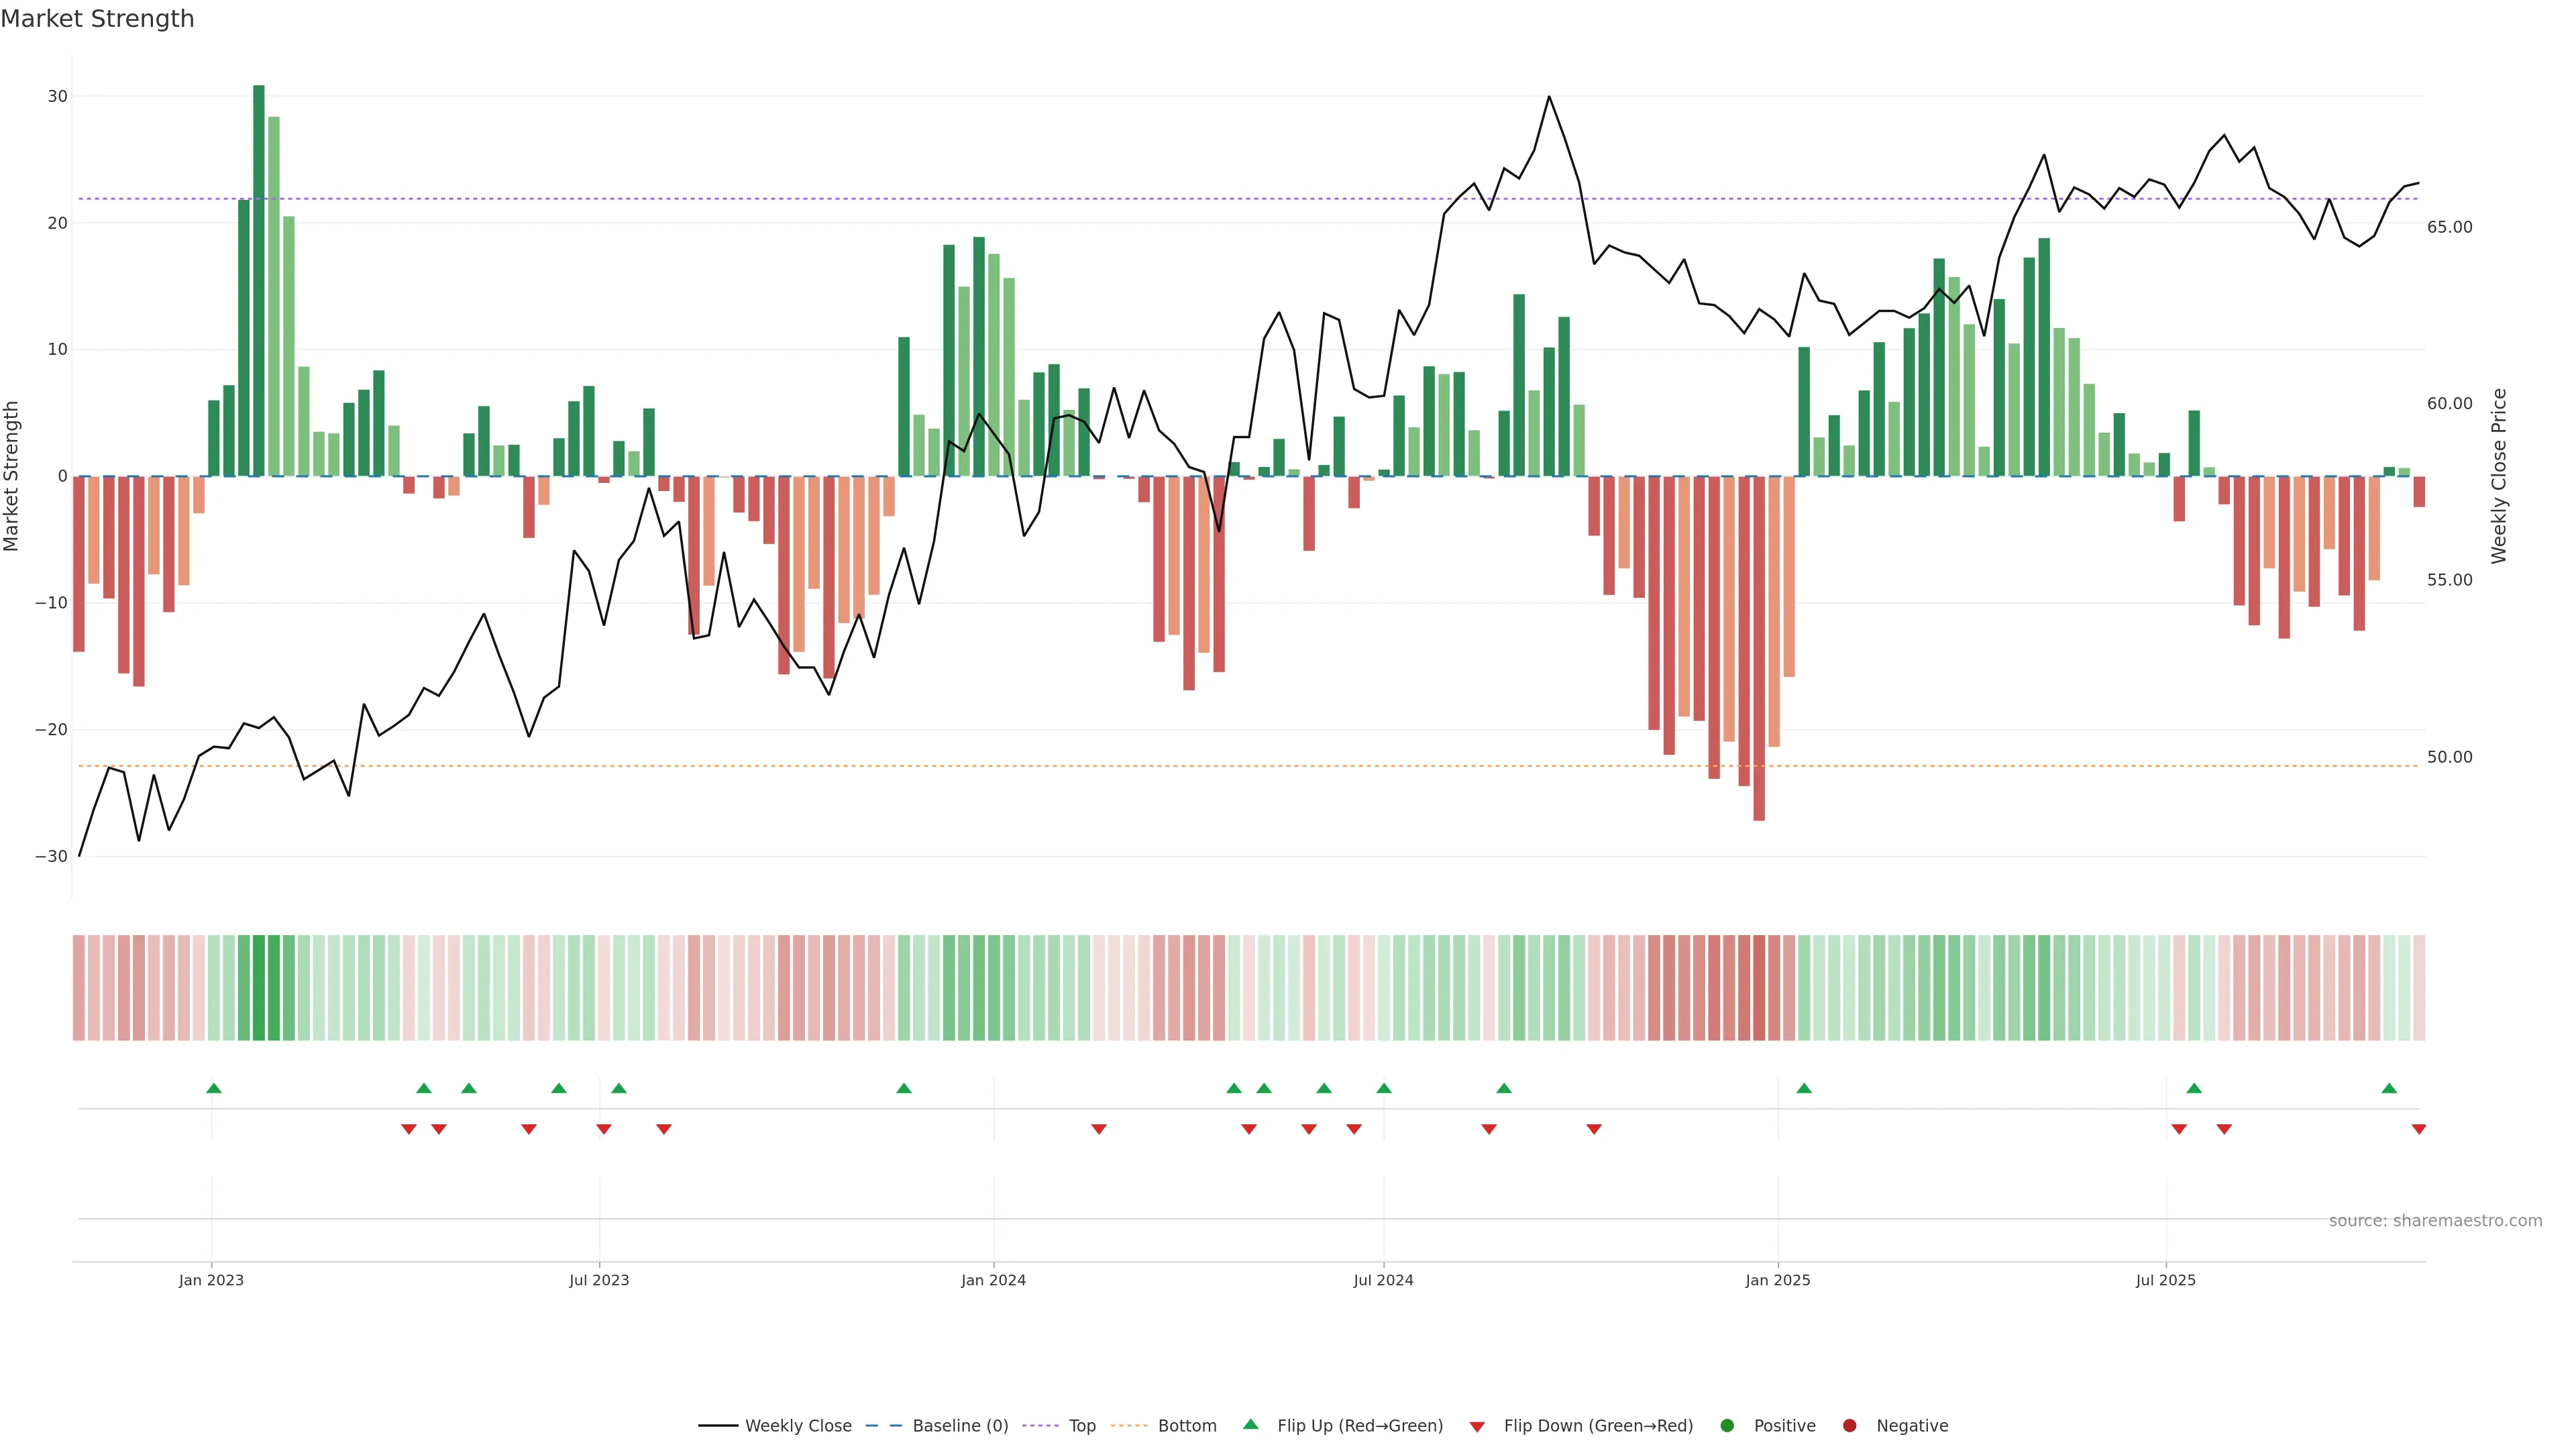The height and width of the screenshot is (1449, 2576).
Task: Click the dark red Negative circle legend icon
Action: click(x=1849, y=1425)
